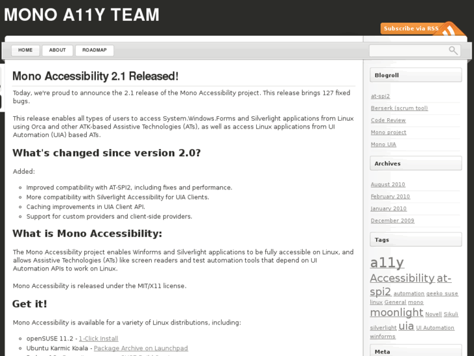This screenshot has height=356, width=474.
Task: Open the HOME navigation tab
Action: point(25,50)
